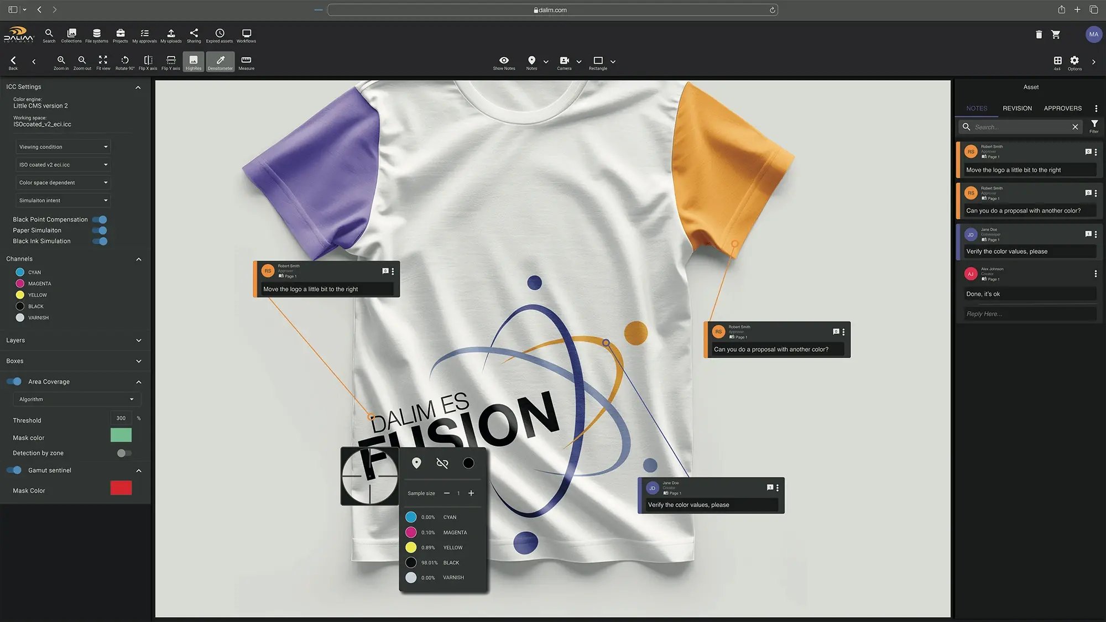Click the unlink icon in densitometer popup
The image size is (1106, 622).
click(442, 463)
